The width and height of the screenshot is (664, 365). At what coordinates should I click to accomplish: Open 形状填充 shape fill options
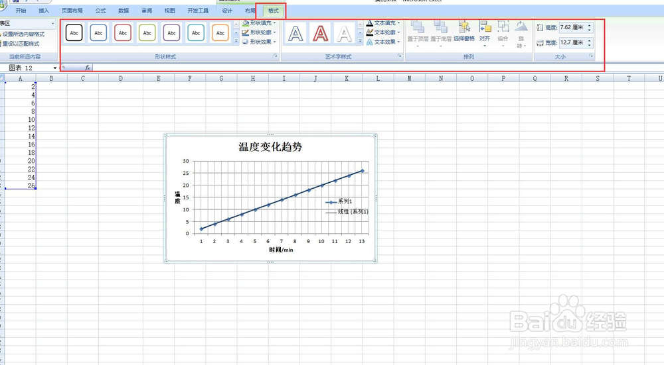click(x=259, y=23)
